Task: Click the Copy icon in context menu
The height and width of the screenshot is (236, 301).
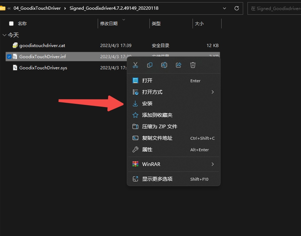Action: click(150, 65)
